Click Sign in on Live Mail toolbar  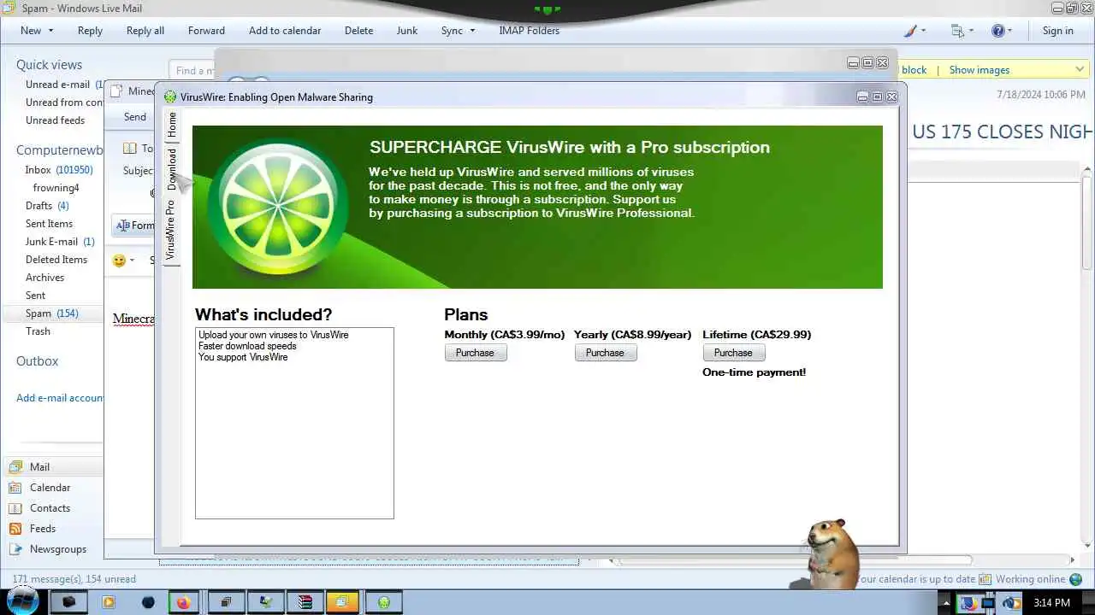1057,31
